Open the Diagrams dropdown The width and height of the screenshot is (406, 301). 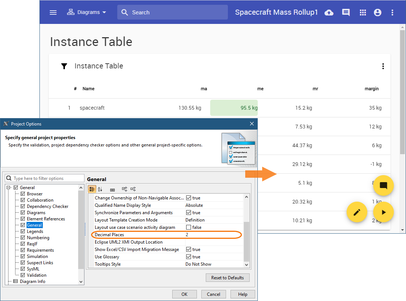pos(87,13)
